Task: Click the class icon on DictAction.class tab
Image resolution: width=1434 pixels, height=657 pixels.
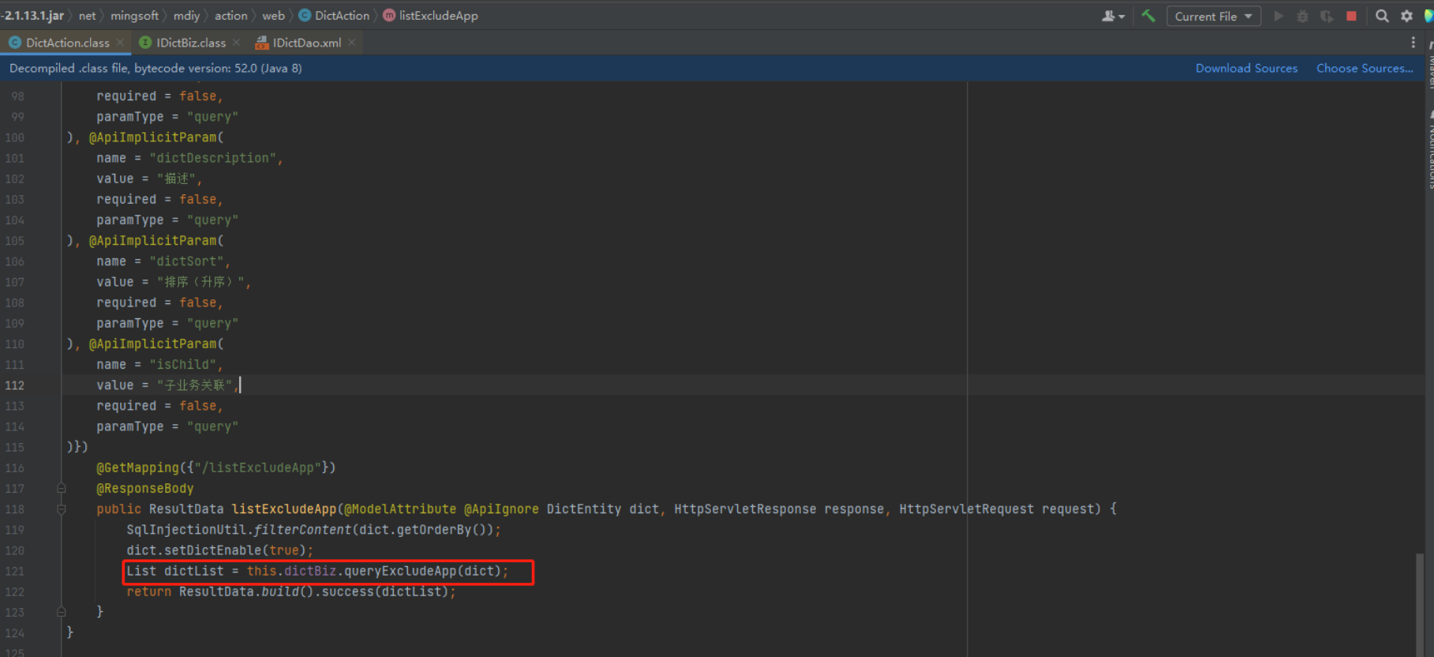Action: 15,43
